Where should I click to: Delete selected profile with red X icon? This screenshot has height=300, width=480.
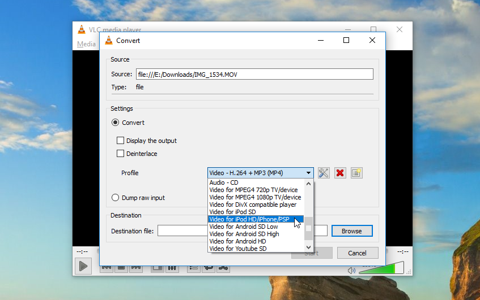(340, 173)
